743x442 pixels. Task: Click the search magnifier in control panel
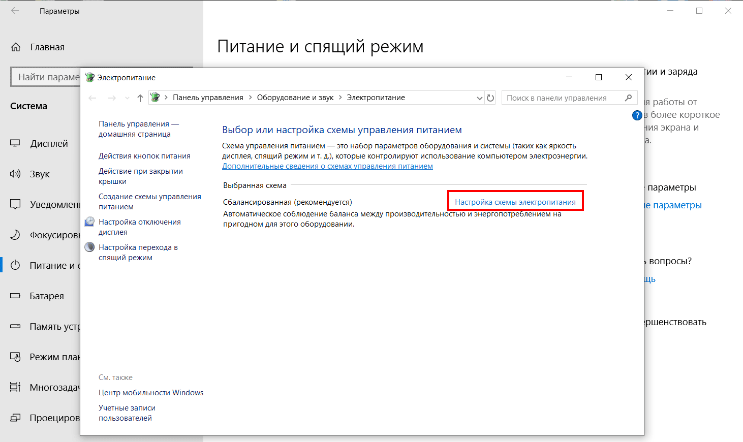(x=629, y=98)
